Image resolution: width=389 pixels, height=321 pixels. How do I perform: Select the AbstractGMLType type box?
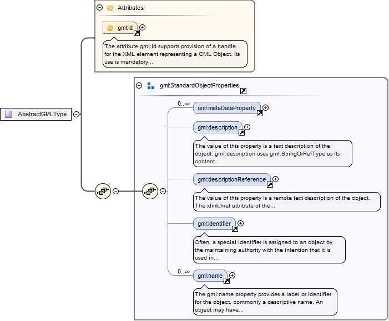pos(36,115)
